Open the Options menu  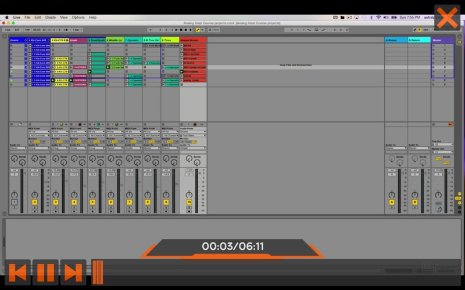click(78, 17)
